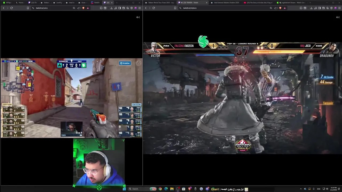Open Brave Shields in left browser
Screen dimensions: 342x192
83,8
